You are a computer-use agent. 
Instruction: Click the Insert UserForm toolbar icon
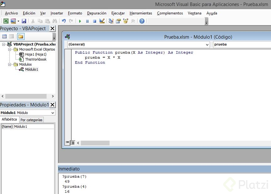tap(13, 21)
